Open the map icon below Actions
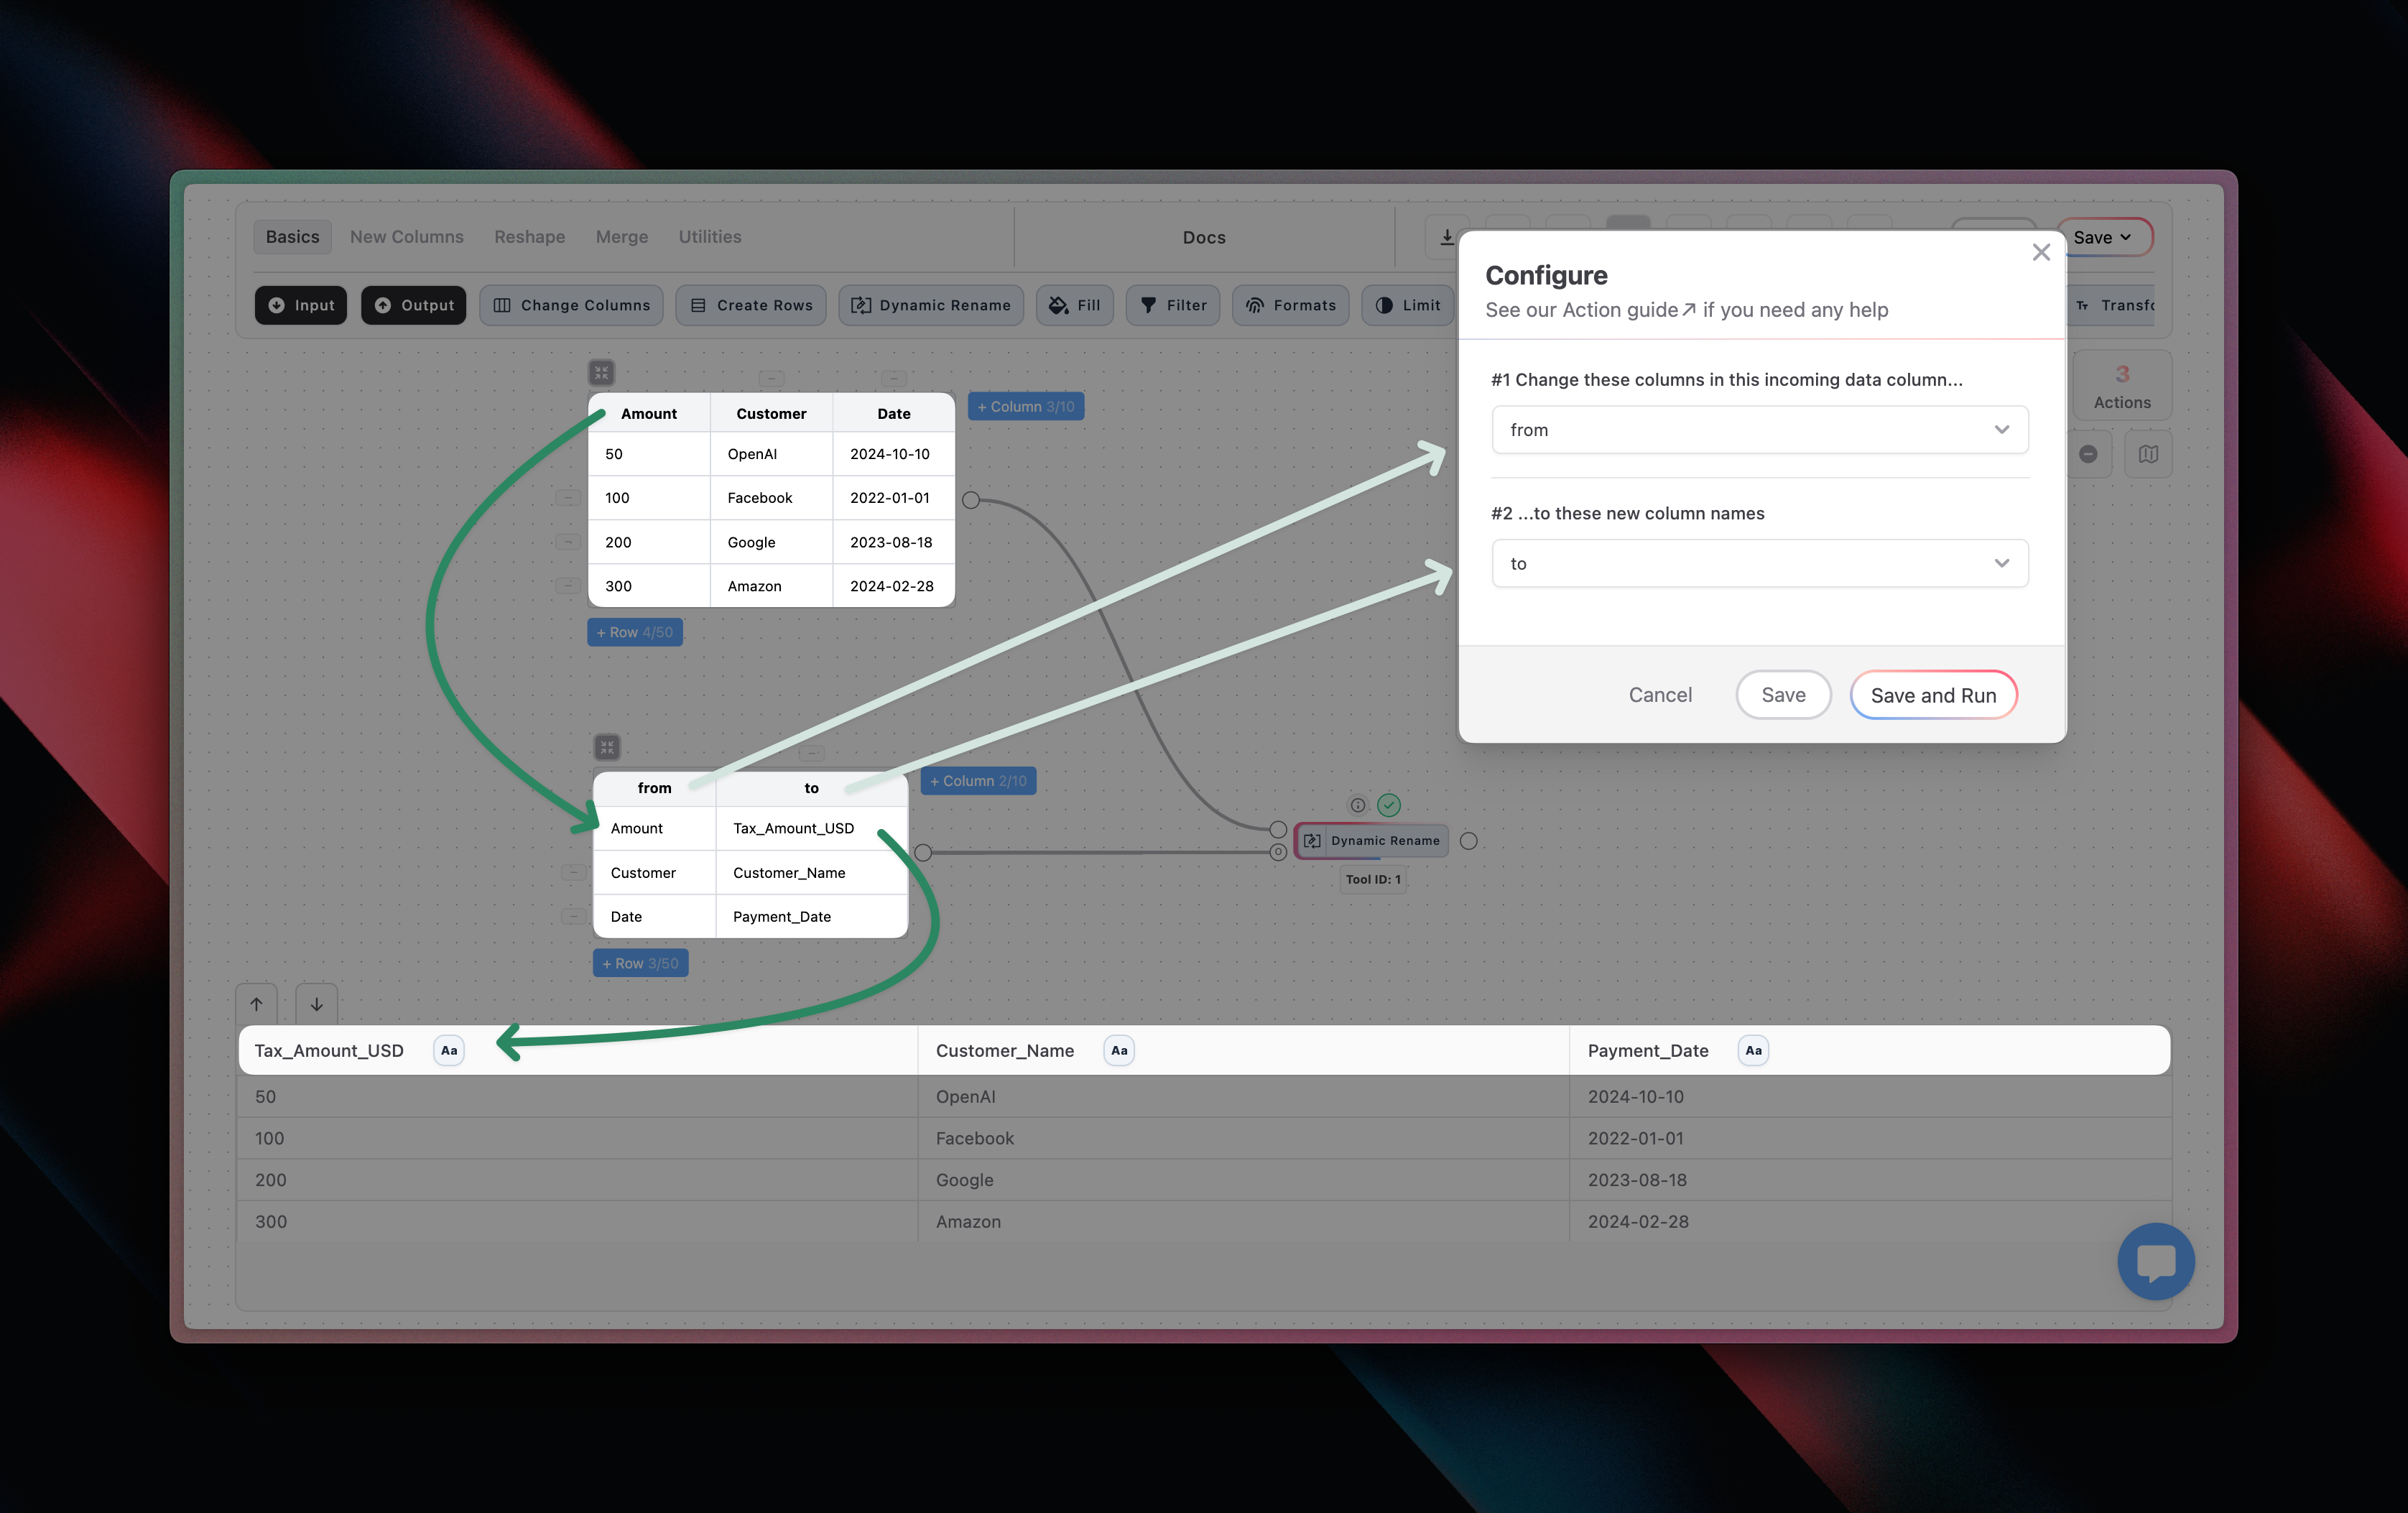This screenshot has width=2408, height=1513. 2148,454
